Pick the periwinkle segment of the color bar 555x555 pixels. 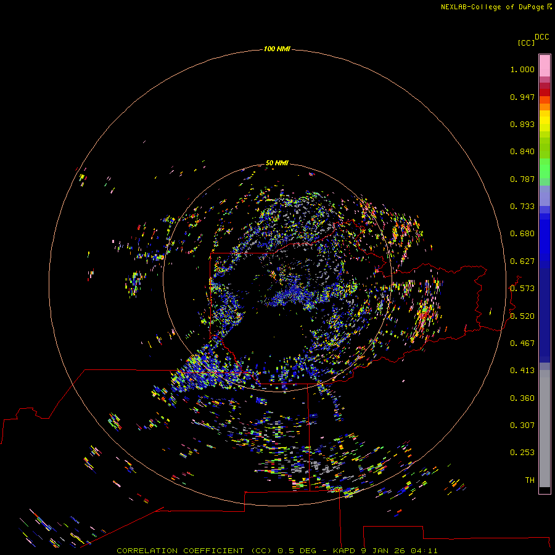[545, 196]
